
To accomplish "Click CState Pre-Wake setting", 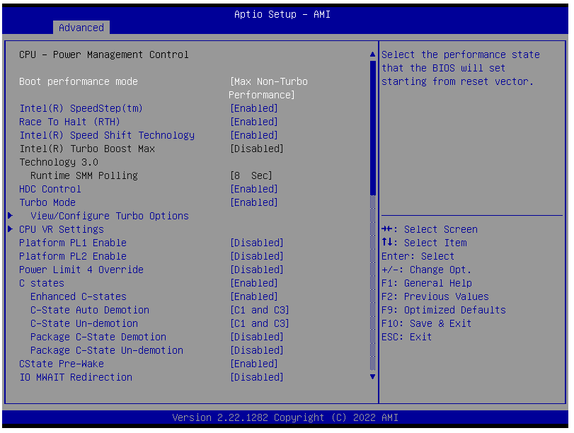I will tap(61, 364).
